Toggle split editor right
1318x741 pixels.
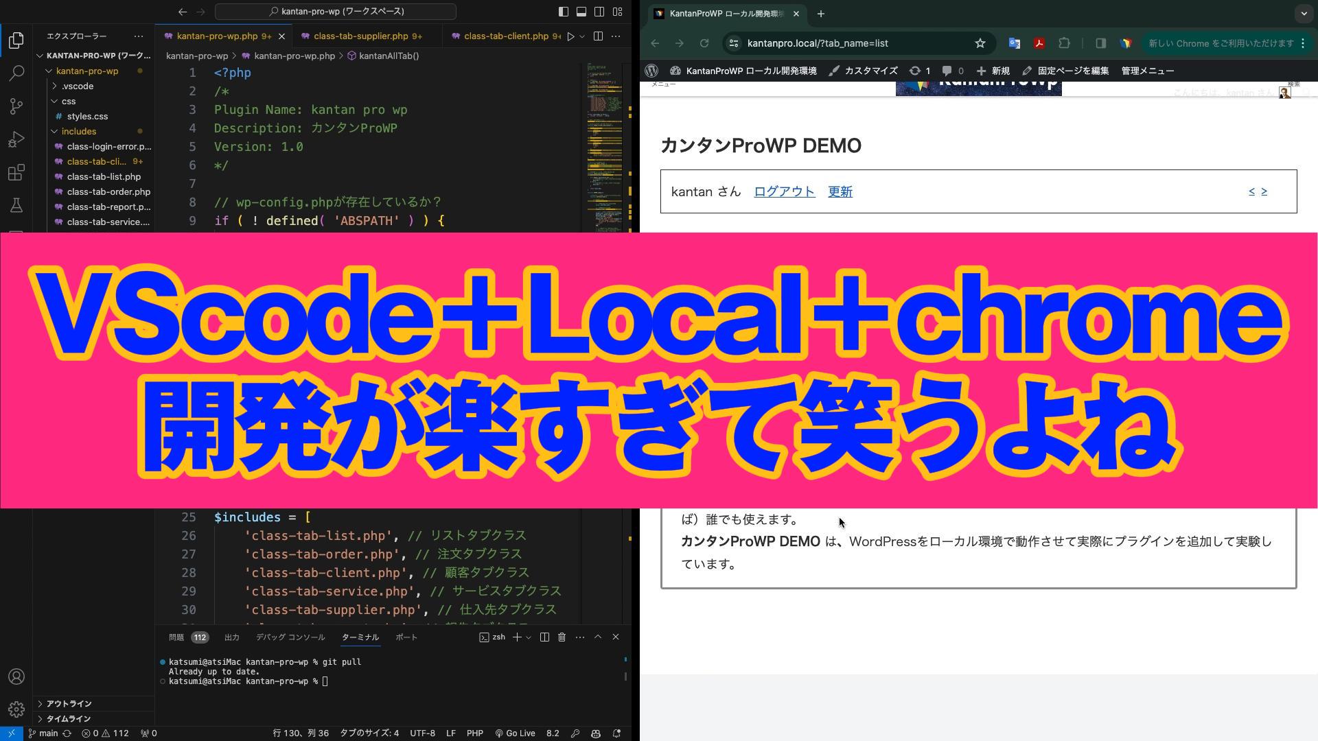598,36
